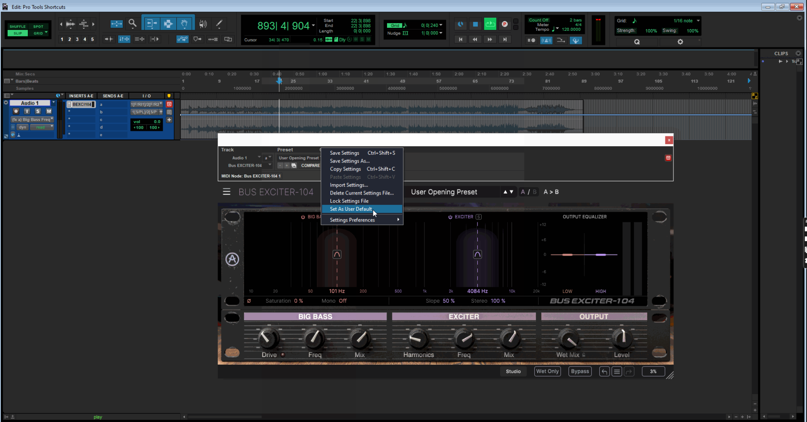Click the green Play transport button

490,24
